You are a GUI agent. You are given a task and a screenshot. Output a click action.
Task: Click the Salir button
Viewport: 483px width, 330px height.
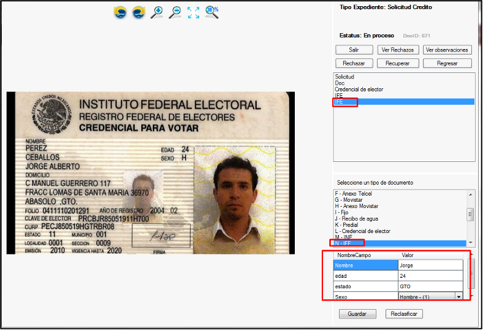(x=354, y=50)
